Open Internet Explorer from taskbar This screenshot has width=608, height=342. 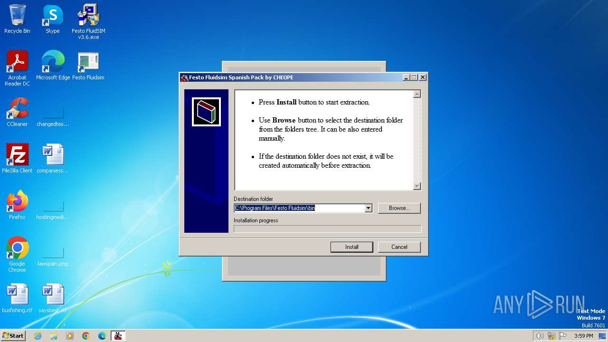point(38,336)
